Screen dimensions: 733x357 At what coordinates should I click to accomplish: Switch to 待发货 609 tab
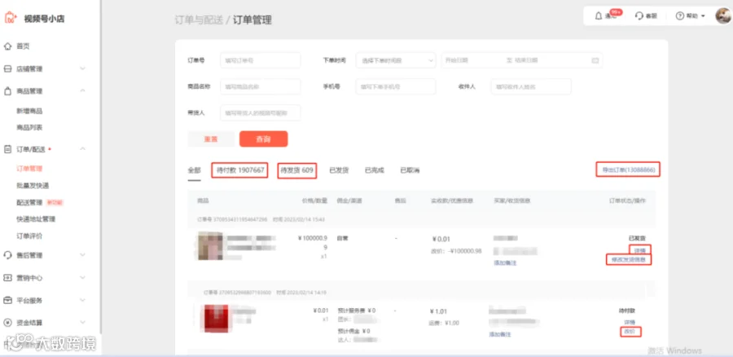(296, 170)
